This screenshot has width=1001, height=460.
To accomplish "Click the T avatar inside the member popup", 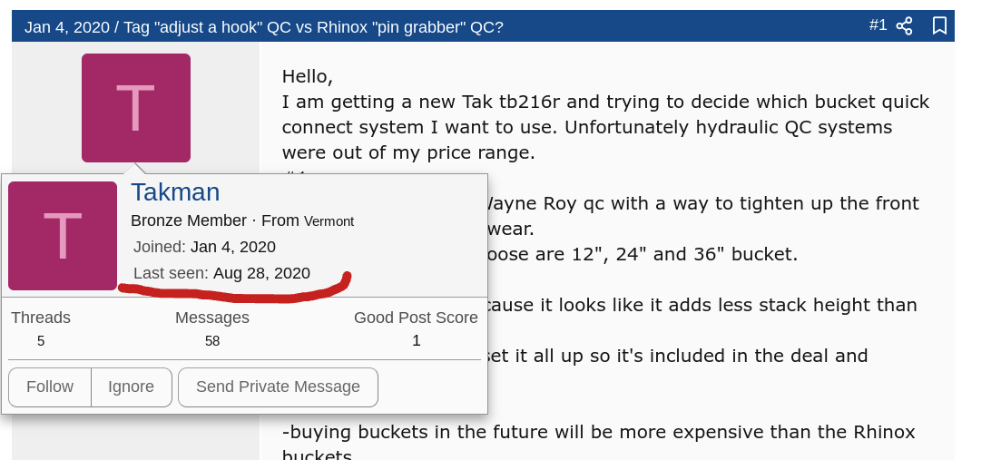I will [63, 236].
